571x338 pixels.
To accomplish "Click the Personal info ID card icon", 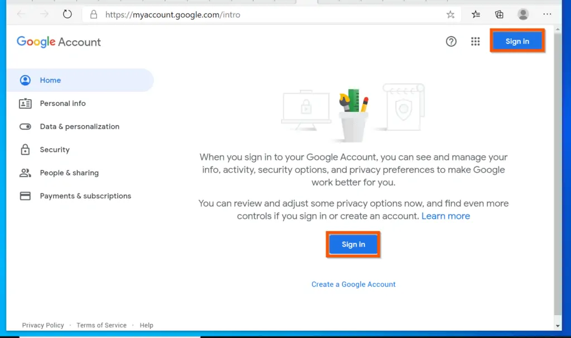I will (25, 103).
